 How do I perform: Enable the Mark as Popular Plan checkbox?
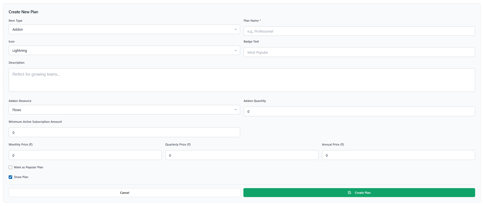pyautogui.click(x=10, y=167)
